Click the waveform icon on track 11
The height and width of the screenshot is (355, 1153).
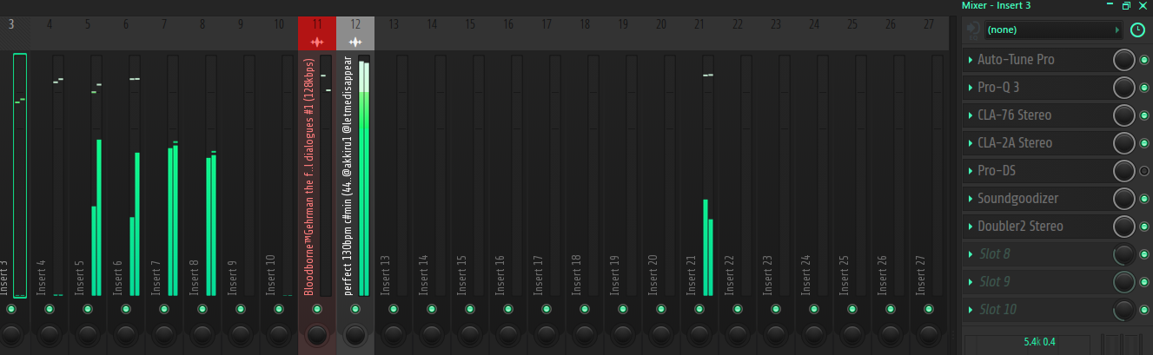[317, 42]
